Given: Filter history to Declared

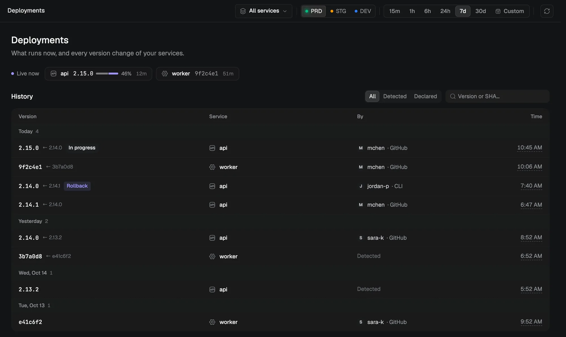Looking at the screenshot, I should pyautogui.click(x=425, y=96).
